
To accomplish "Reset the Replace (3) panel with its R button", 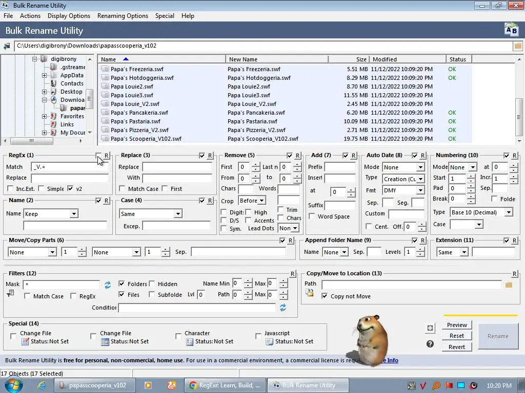I will (210, 156).
